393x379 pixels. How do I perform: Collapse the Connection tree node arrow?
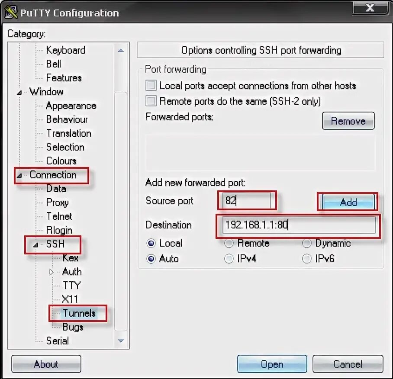pos(19,176)
